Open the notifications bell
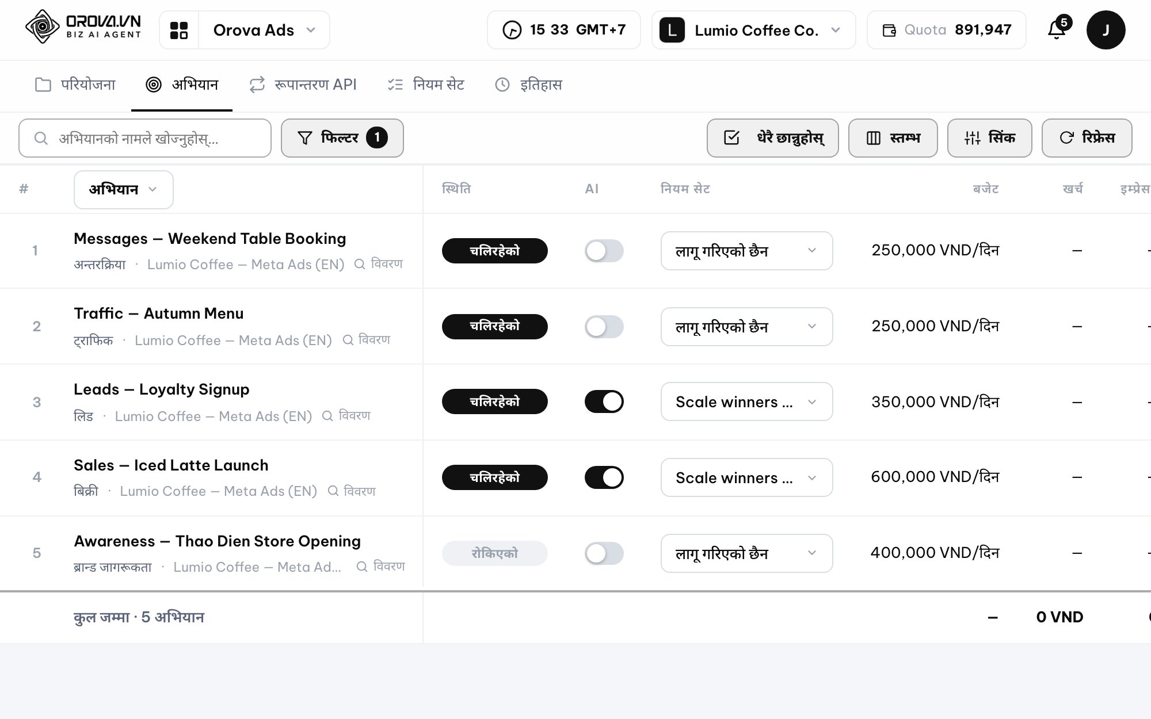This screenshot has height=719, width=1151. point(1057,29)
